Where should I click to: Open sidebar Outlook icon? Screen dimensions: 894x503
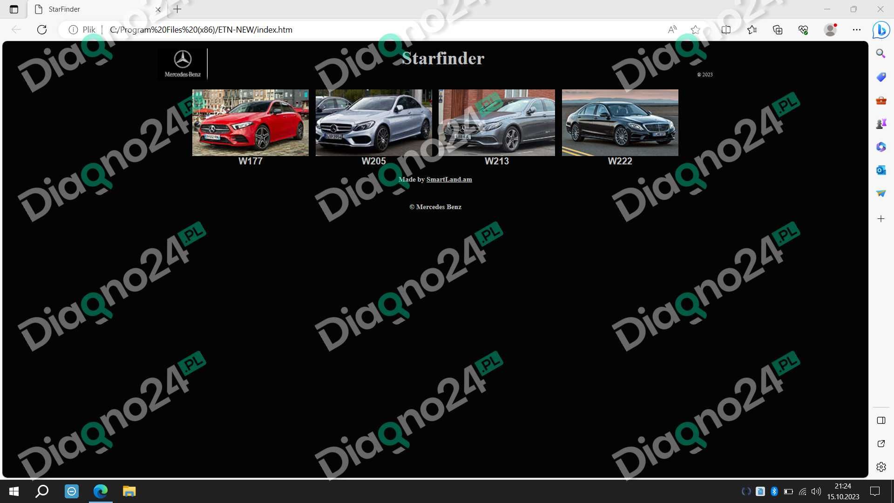click(881, 170)
